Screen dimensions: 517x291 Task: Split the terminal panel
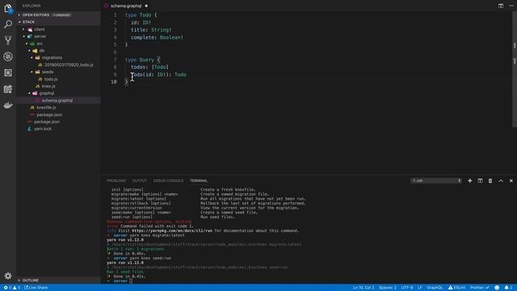tap(480, 181)
